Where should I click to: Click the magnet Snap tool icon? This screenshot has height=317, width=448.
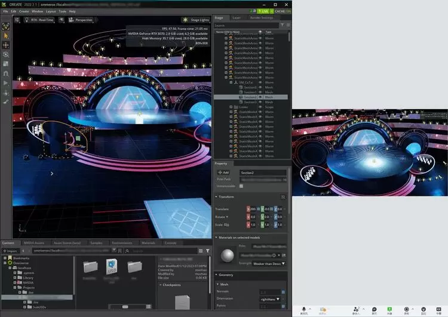(6, 73)
